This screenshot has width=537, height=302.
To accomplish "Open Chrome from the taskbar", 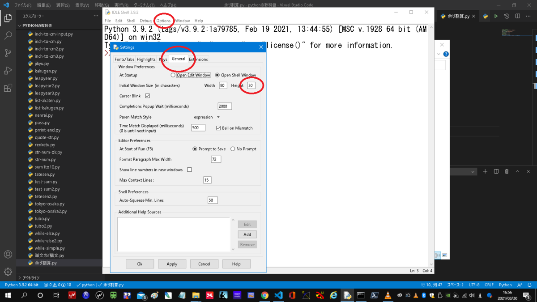I will (x=265, y=295).
